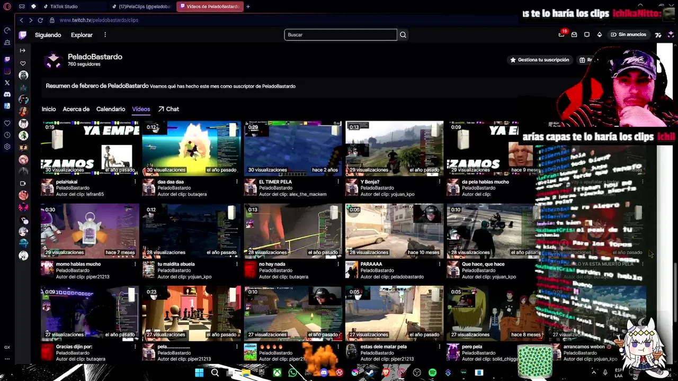The image size is (678, 381).
Task: Click clip author 'alex_the_mackem'
Action: click(x=309, y=194)
